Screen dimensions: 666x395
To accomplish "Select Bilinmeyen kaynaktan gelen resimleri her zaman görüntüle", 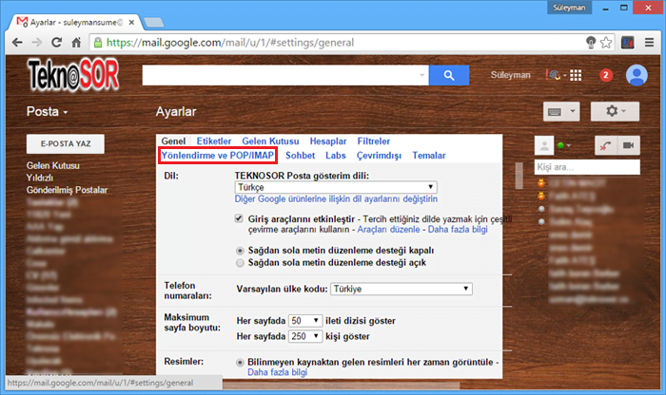I will coord(240,363).
